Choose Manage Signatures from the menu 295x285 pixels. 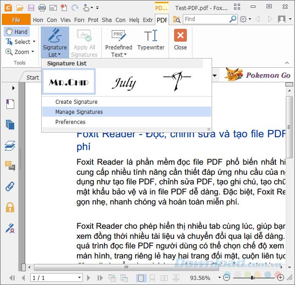click(79, 112)
